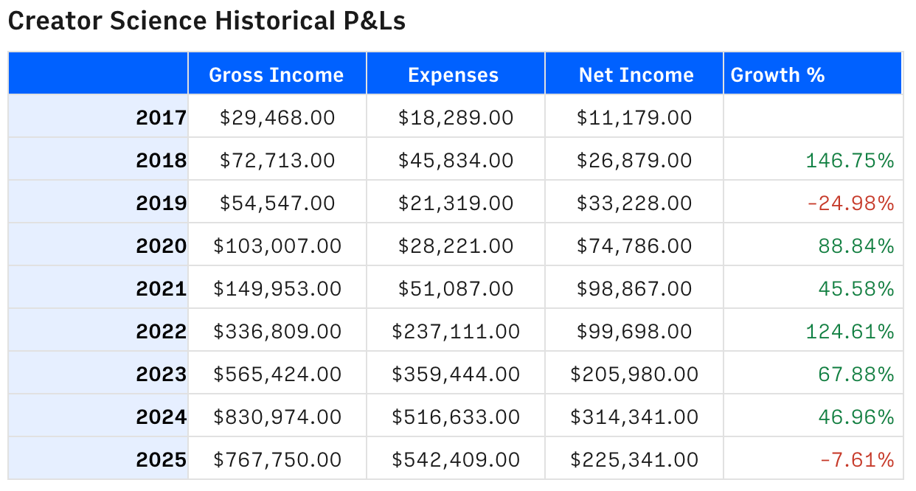916x491 pixels.
Task: Click the Net Income column header
Action: pyautogui.click(x=636, y=74)
